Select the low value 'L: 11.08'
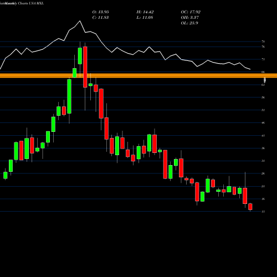277x277 pixels. click(x=145, y=18)
